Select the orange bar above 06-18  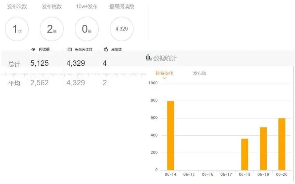[x=244, y=153]
